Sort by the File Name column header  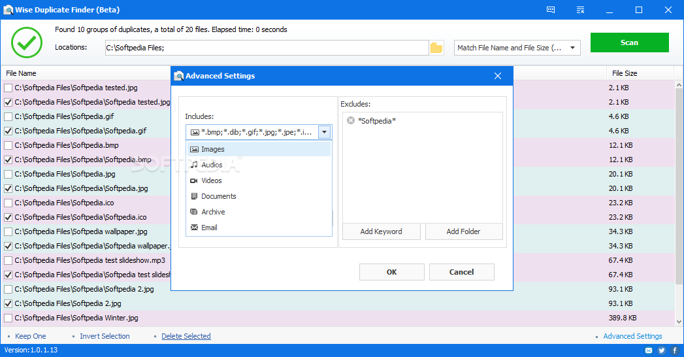click(21, 73)
